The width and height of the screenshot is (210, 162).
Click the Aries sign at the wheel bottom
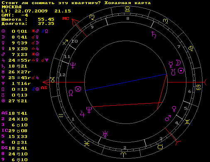(x=123, y=155)
